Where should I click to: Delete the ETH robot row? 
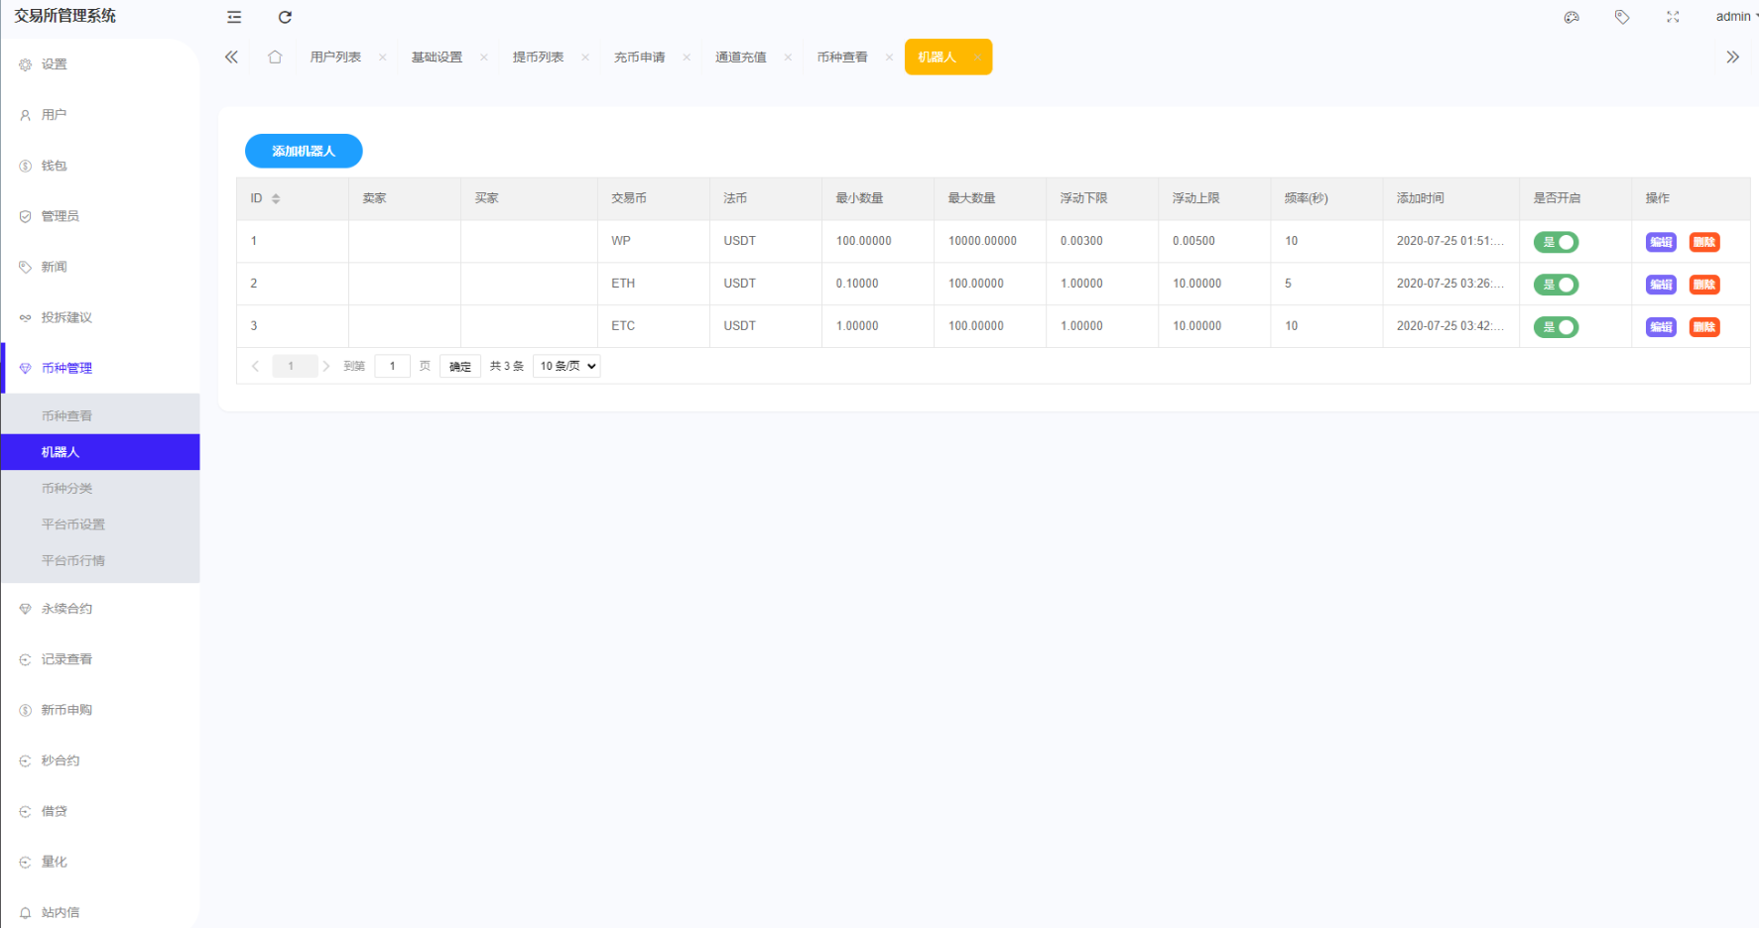(1703, 285)
